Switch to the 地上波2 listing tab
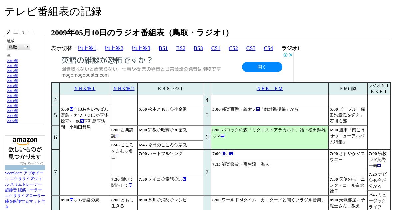Image resolution: width=400 pixels, height=210 pixels. coord(114,48)
